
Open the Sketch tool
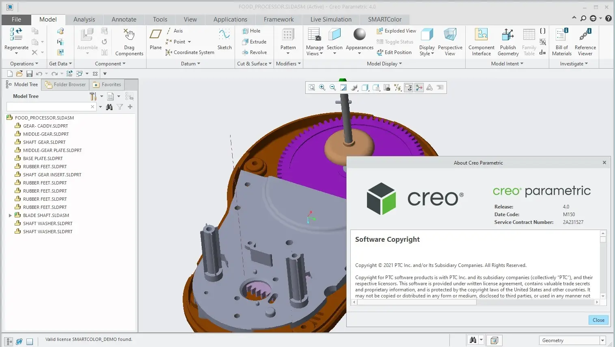[x=224, y=39]
